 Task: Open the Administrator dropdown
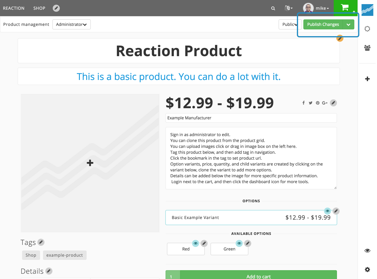(72, 24)
